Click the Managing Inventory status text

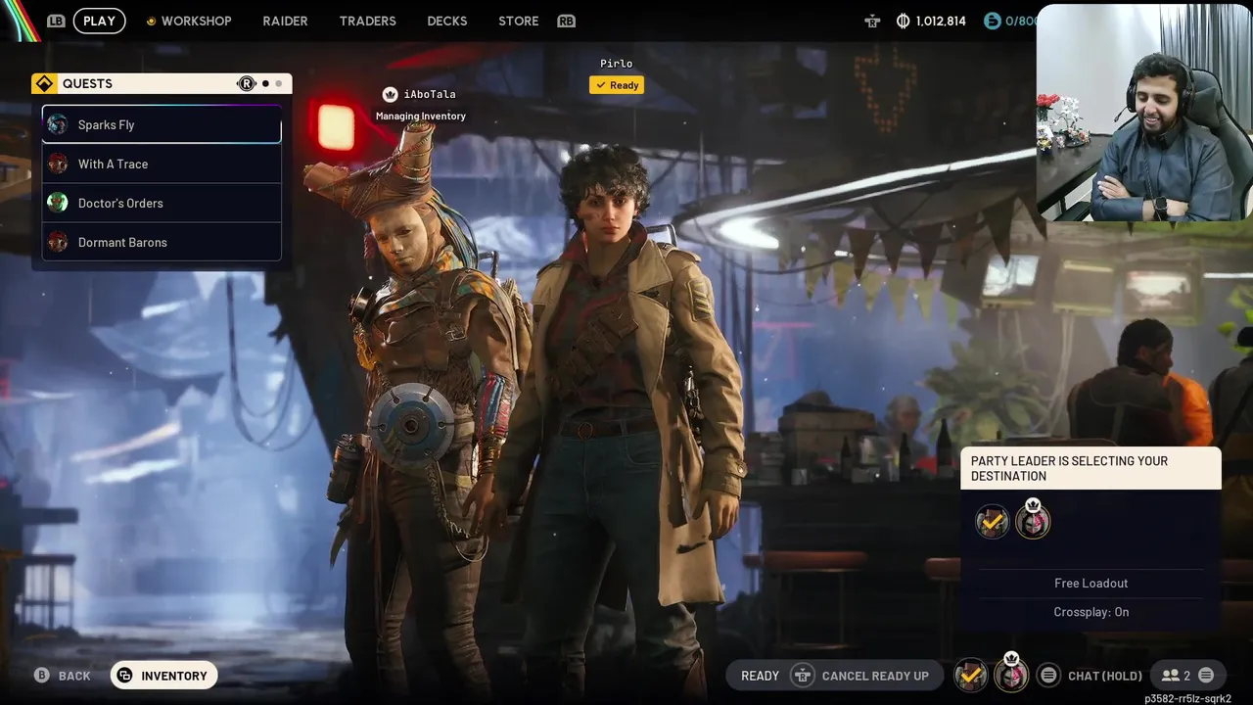[421, 116]
